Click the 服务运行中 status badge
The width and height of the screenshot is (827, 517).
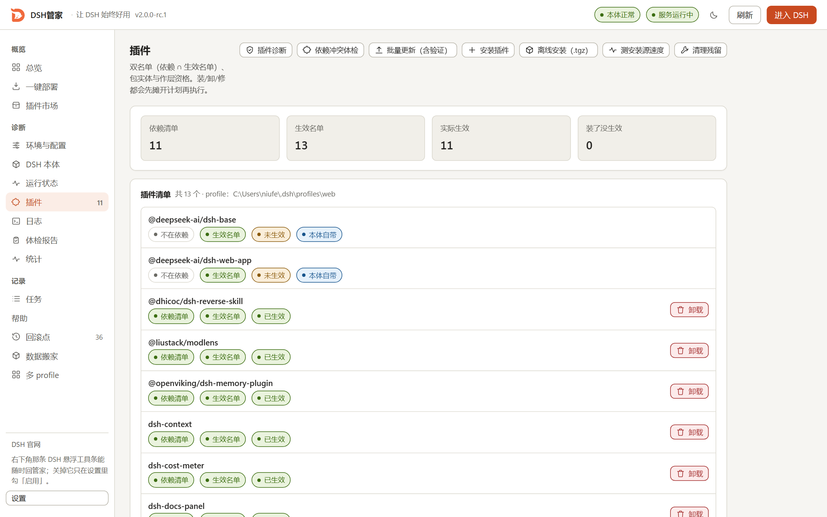point(672,15)
